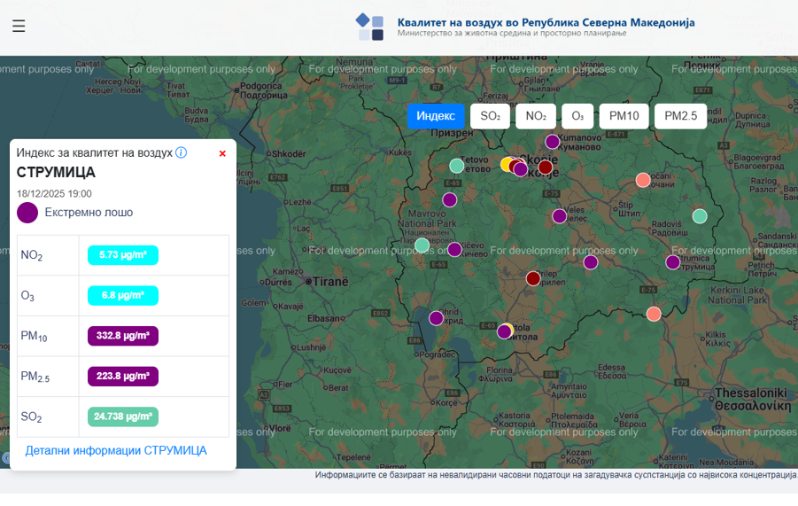Click the purple station marker near Bitola
The width and height of the screenshot is (798, 506).
(x=504, y=331)
